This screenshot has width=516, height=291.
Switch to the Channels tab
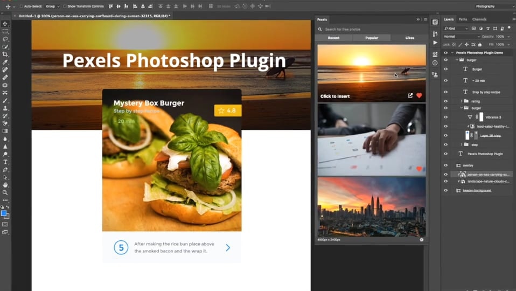coord(479,19)
